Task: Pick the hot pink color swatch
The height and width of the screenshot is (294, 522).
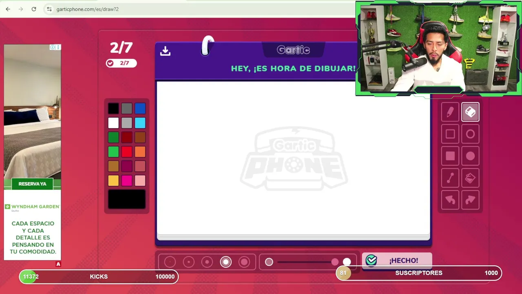Action: click(127, 180)
